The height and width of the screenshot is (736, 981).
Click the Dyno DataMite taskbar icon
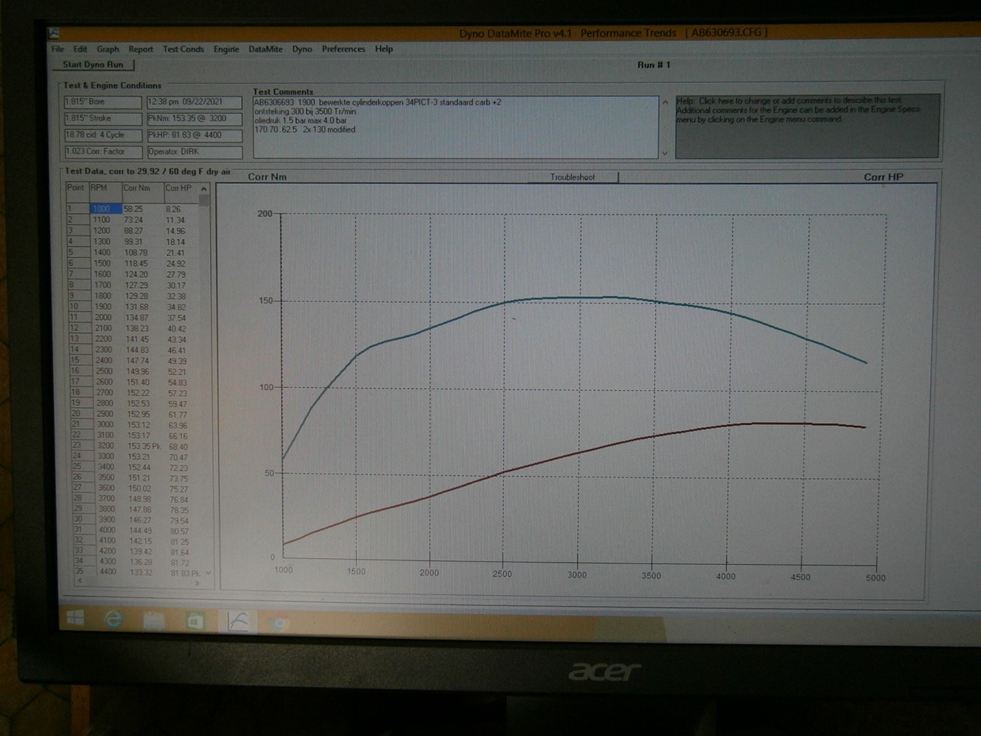[x=237, y=622]
